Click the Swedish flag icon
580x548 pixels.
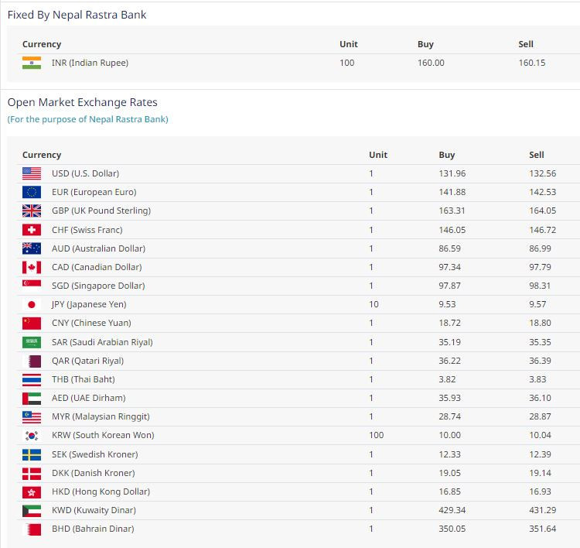[32, 454]
